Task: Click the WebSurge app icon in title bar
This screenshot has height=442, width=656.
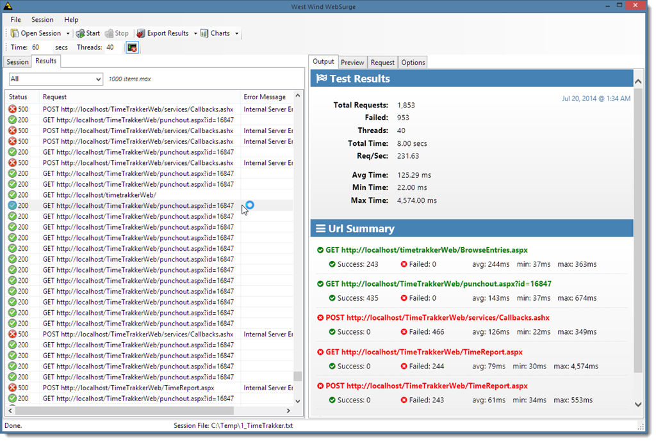Action: click(8, 6)
